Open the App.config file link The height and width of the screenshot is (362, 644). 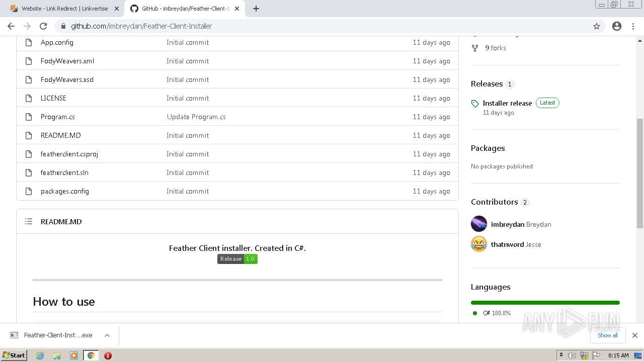tap(57, 42)
